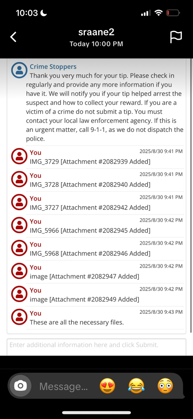
Task: Tap the flag report icon
Action: click(176, 37)
